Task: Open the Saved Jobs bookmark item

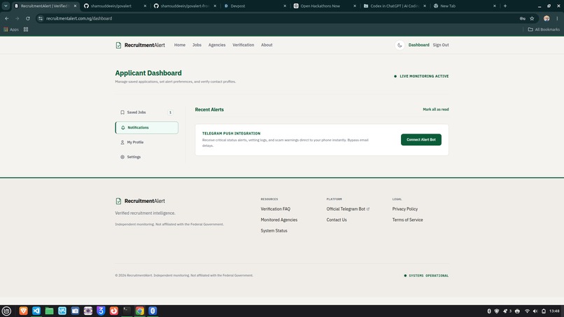Action: coord(146,112)
